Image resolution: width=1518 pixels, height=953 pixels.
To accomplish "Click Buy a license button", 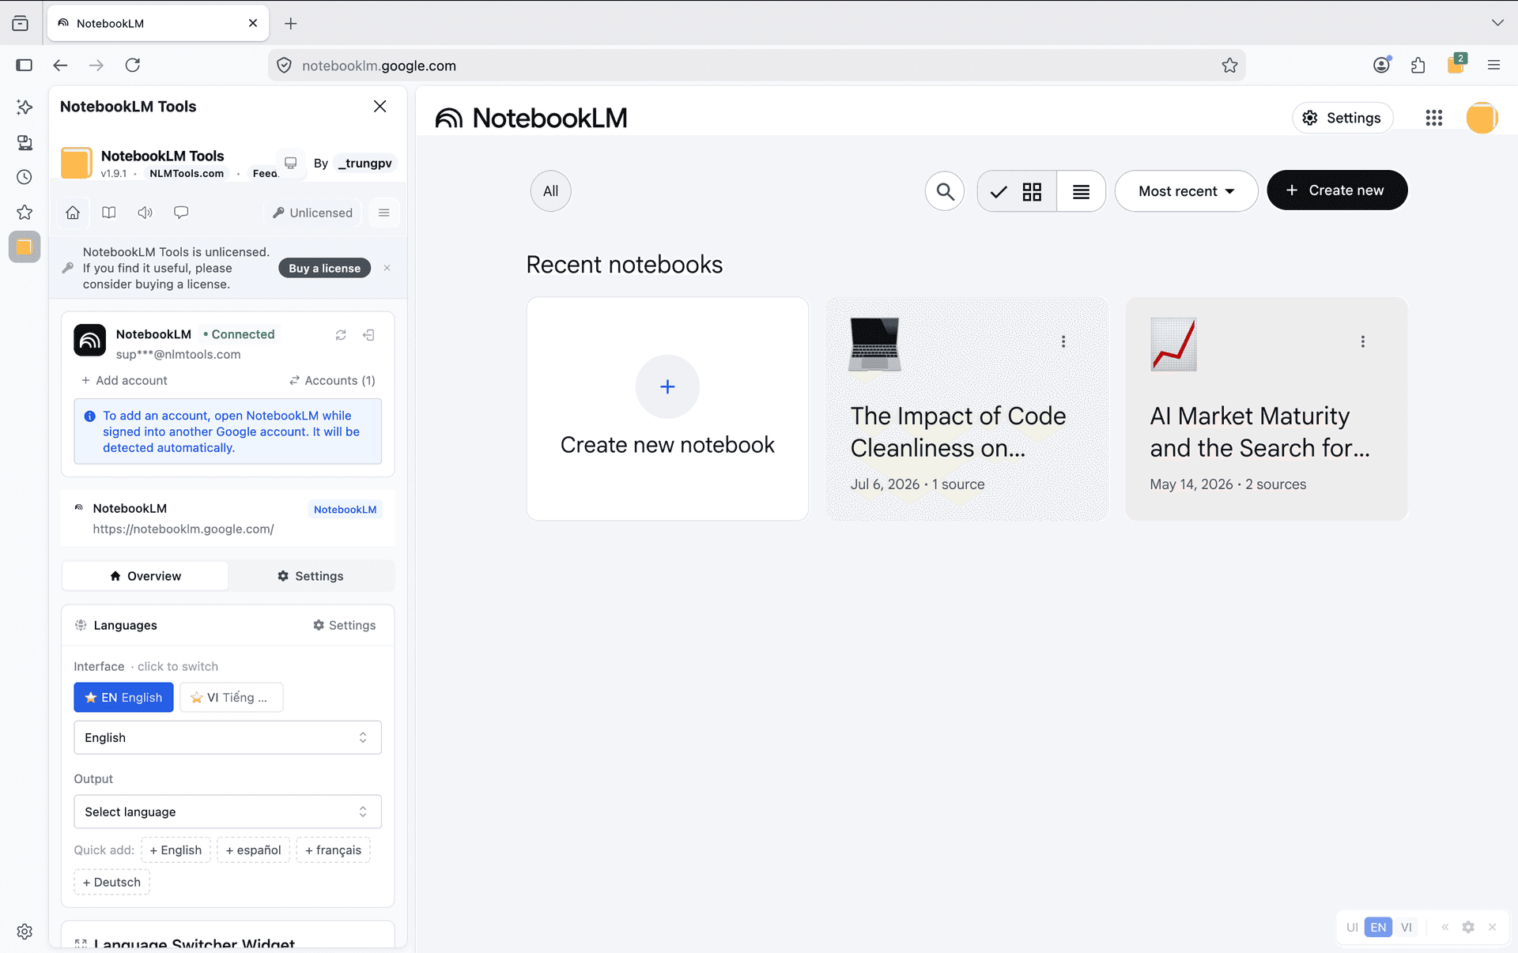I will click(x=324, y=268).
